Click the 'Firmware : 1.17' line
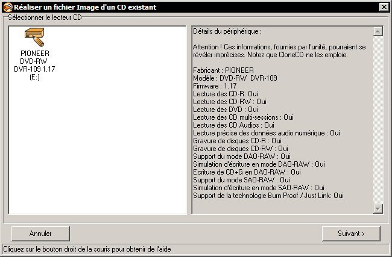Viewport: 392px width, 257px height. (x=215, y=86)
